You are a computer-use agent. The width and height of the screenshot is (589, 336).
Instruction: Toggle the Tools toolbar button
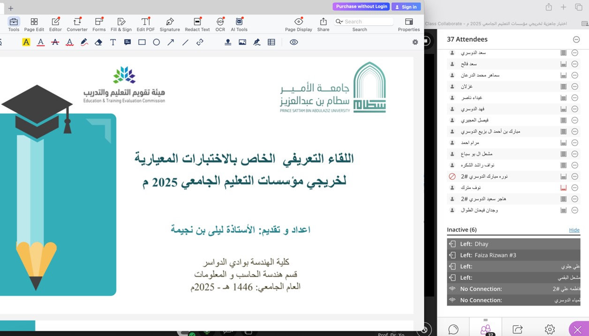[14, 24]
